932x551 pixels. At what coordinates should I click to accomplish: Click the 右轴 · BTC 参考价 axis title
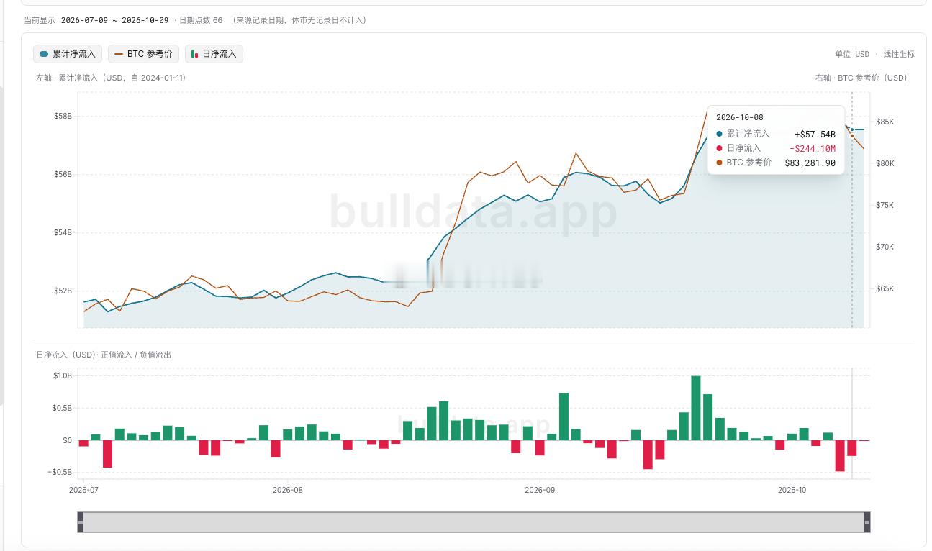coord(861,78)
